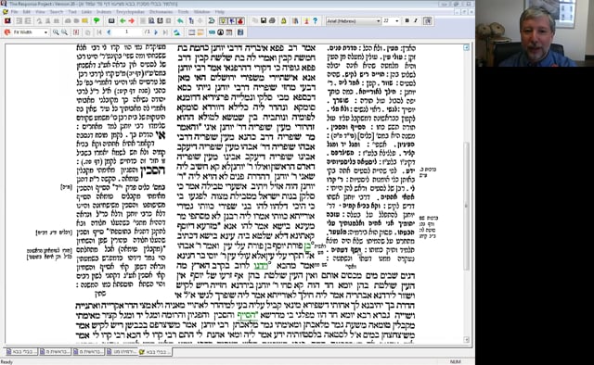The width and height of the screenshot is (594, 365).
Task: Go to next page with blue arrow
Action: [156, 32]
